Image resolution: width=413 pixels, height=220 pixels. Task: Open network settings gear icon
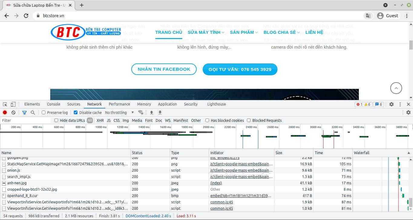(x=408, y=112)
